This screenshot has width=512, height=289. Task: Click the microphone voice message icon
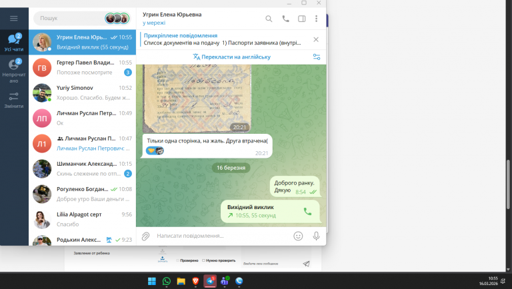click(x=316, y=236)
